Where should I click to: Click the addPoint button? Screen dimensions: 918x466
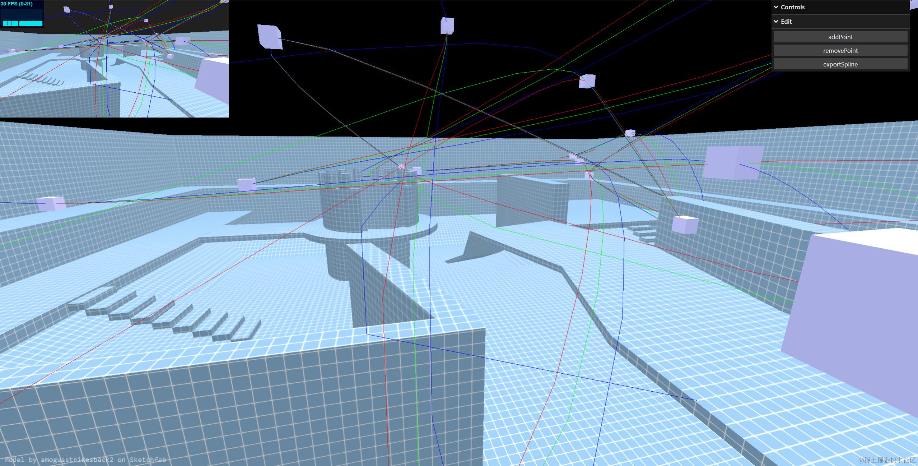point(840,37)
